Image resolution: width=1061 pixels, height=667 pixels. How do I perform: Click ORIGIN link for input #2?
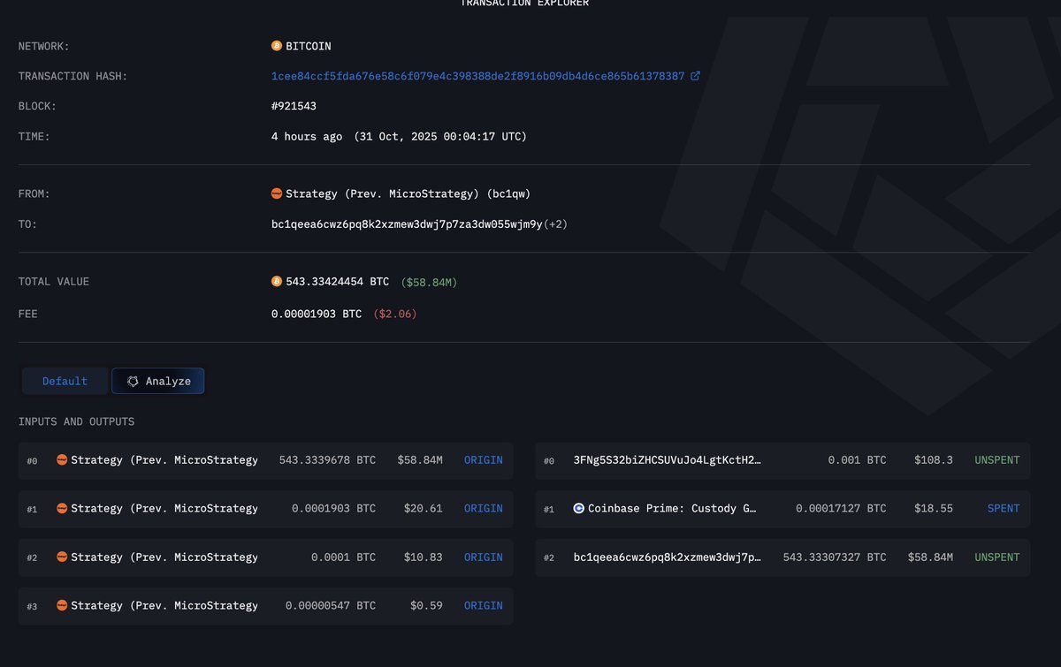click(483, 557)
